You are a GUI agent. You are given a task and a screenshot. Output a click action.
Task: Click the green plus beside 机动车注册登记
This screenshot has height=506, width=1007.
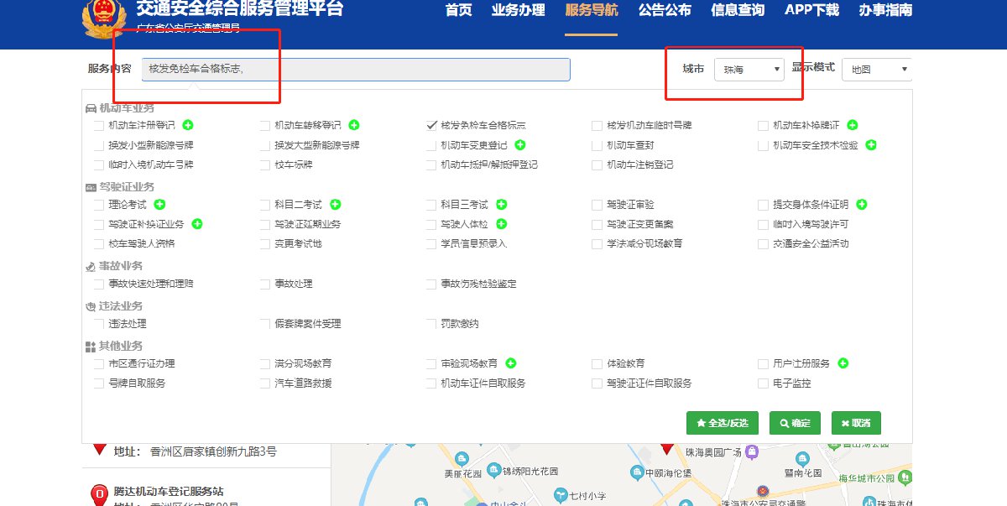click(188, 125)
